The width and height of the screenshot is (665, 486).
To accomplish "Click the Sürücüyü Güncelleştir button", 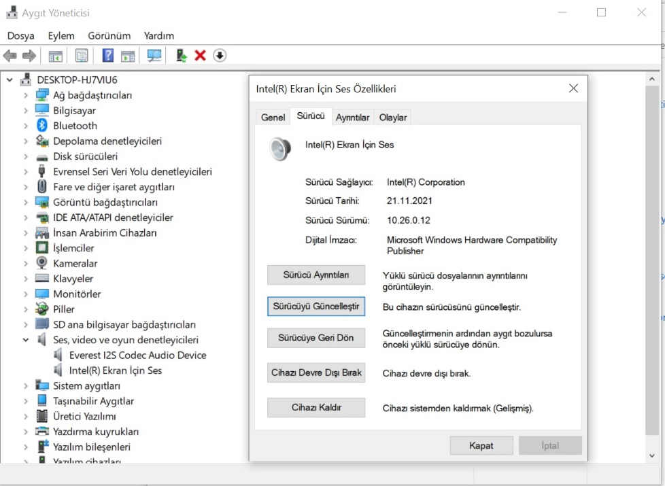I will pos(316,306).
